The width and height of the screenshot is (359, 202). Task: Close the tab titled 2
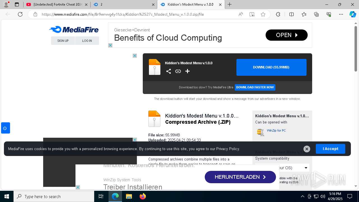(153, 4)
